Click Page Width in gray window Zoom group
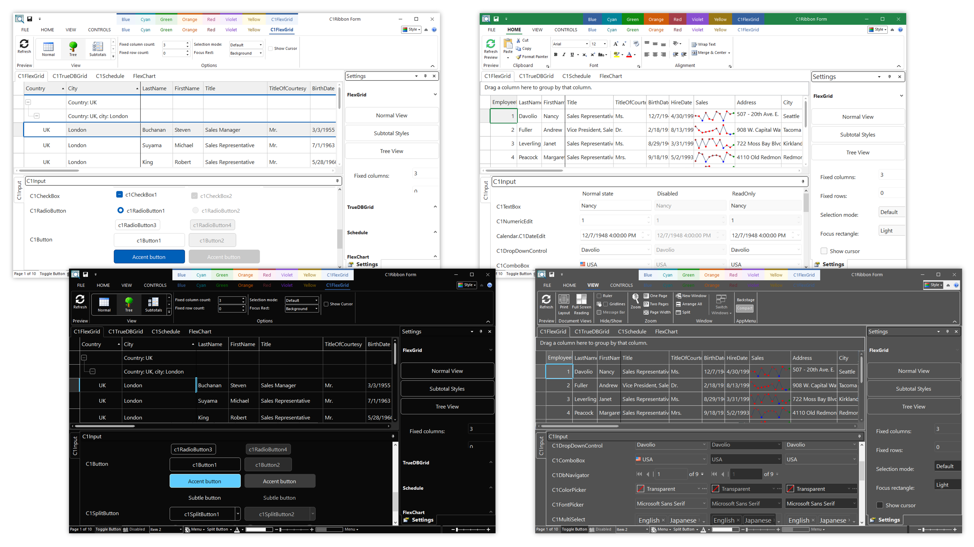974x547 pixels. 657,312
